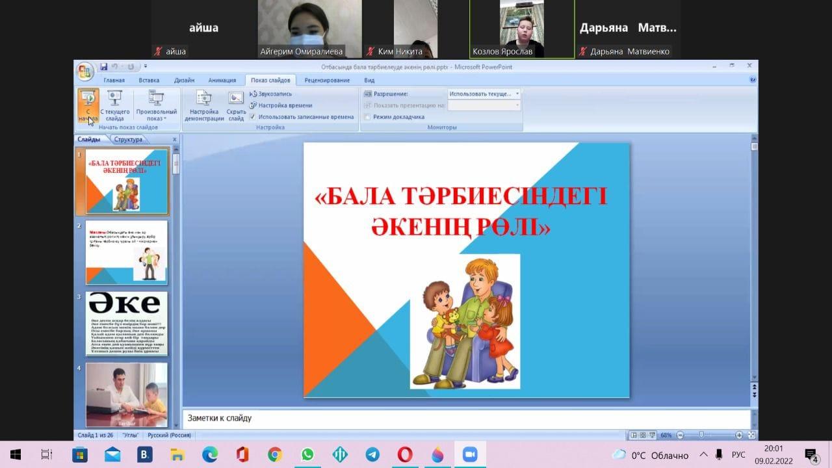Click the 68% zoom level

pyautogui.click(x=666, y=435)
